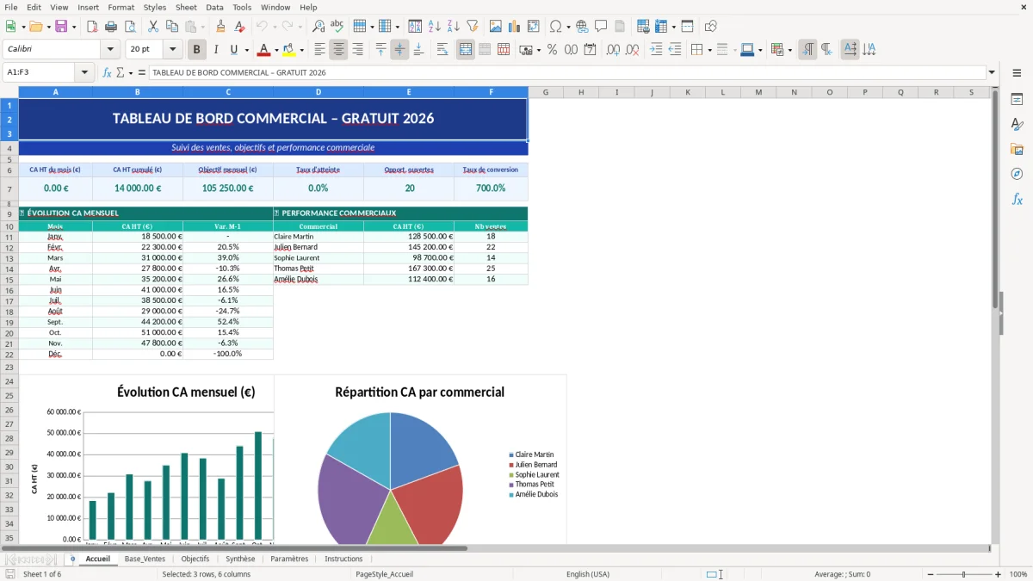Image resolution: width=1033 pixels, height=581 pixels.
Task: Switch to the Objectifs sheet tab
Action: pos(195,559)
